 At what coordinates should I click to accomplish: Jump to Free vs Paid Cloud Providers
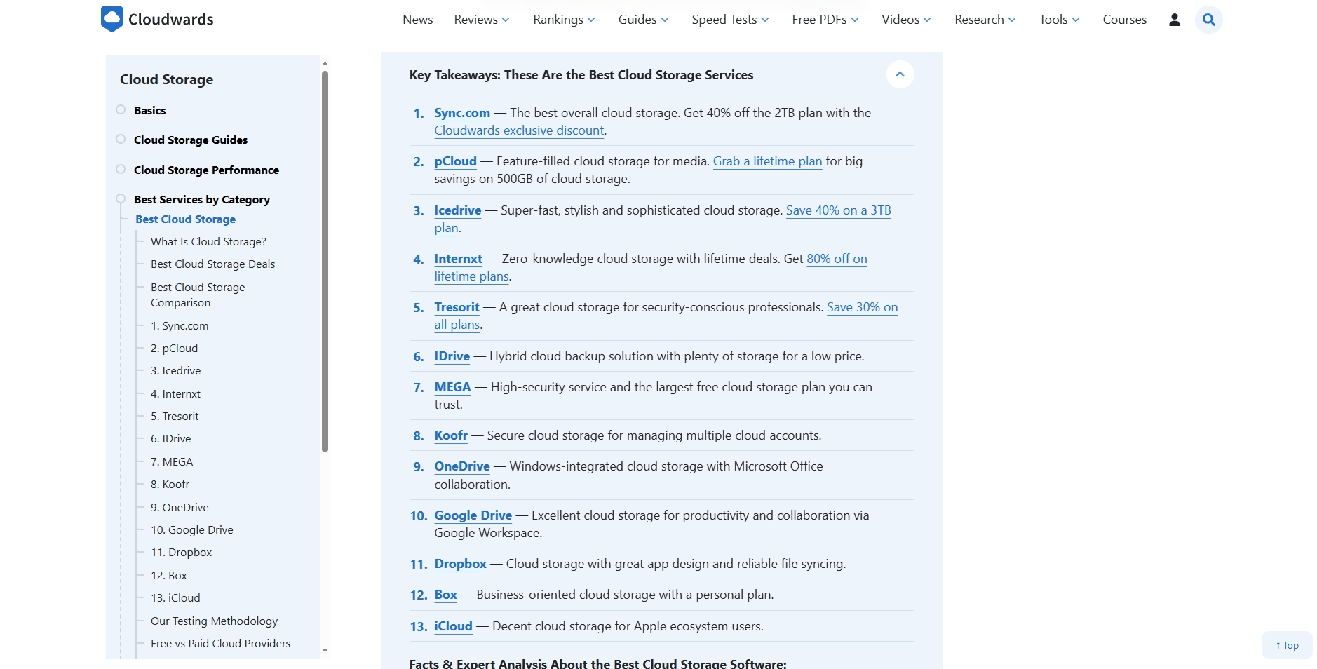click(x=220, y=643)
